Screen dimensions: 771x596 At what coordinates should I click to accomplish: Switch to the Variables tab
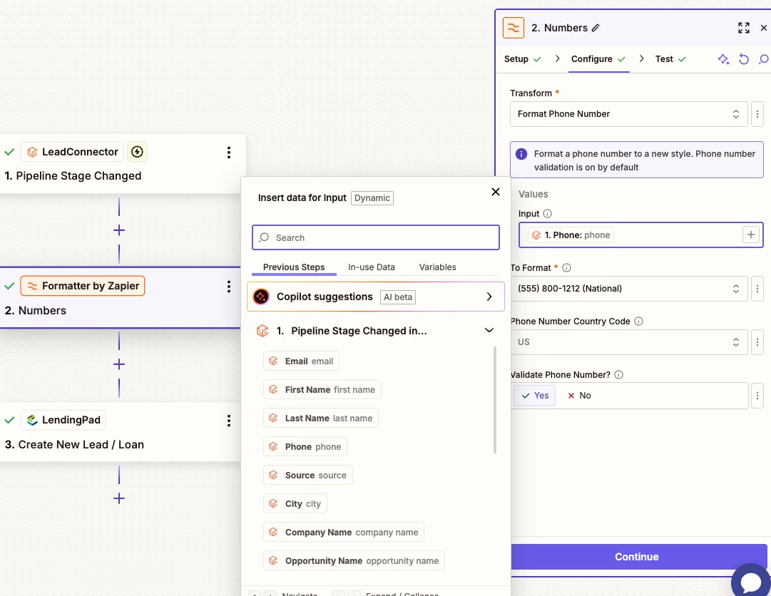tap(437, 267)
